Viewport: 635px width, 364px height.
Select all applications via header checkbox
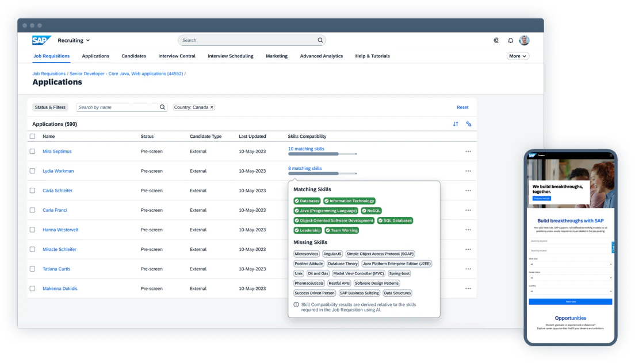click(x=32, y=136)
